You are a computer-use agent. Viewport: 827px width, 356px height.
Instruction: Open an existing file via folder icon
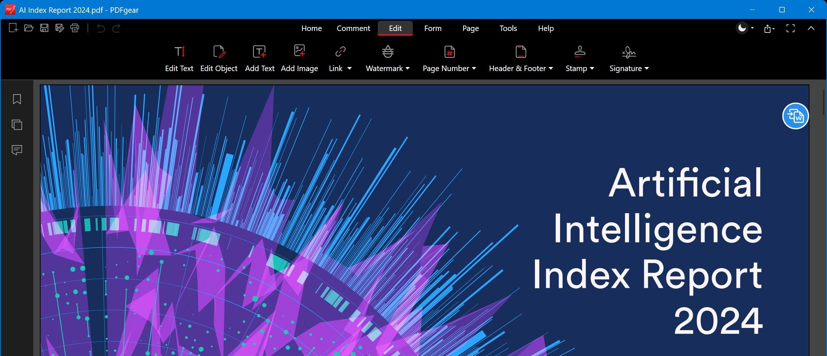click(x=29, y=28)
